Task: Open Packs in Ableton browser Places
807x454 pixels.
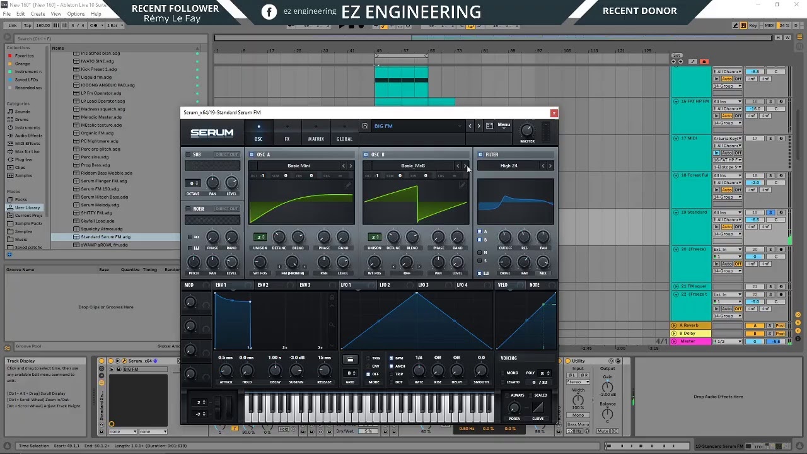Action: [21, 200]
